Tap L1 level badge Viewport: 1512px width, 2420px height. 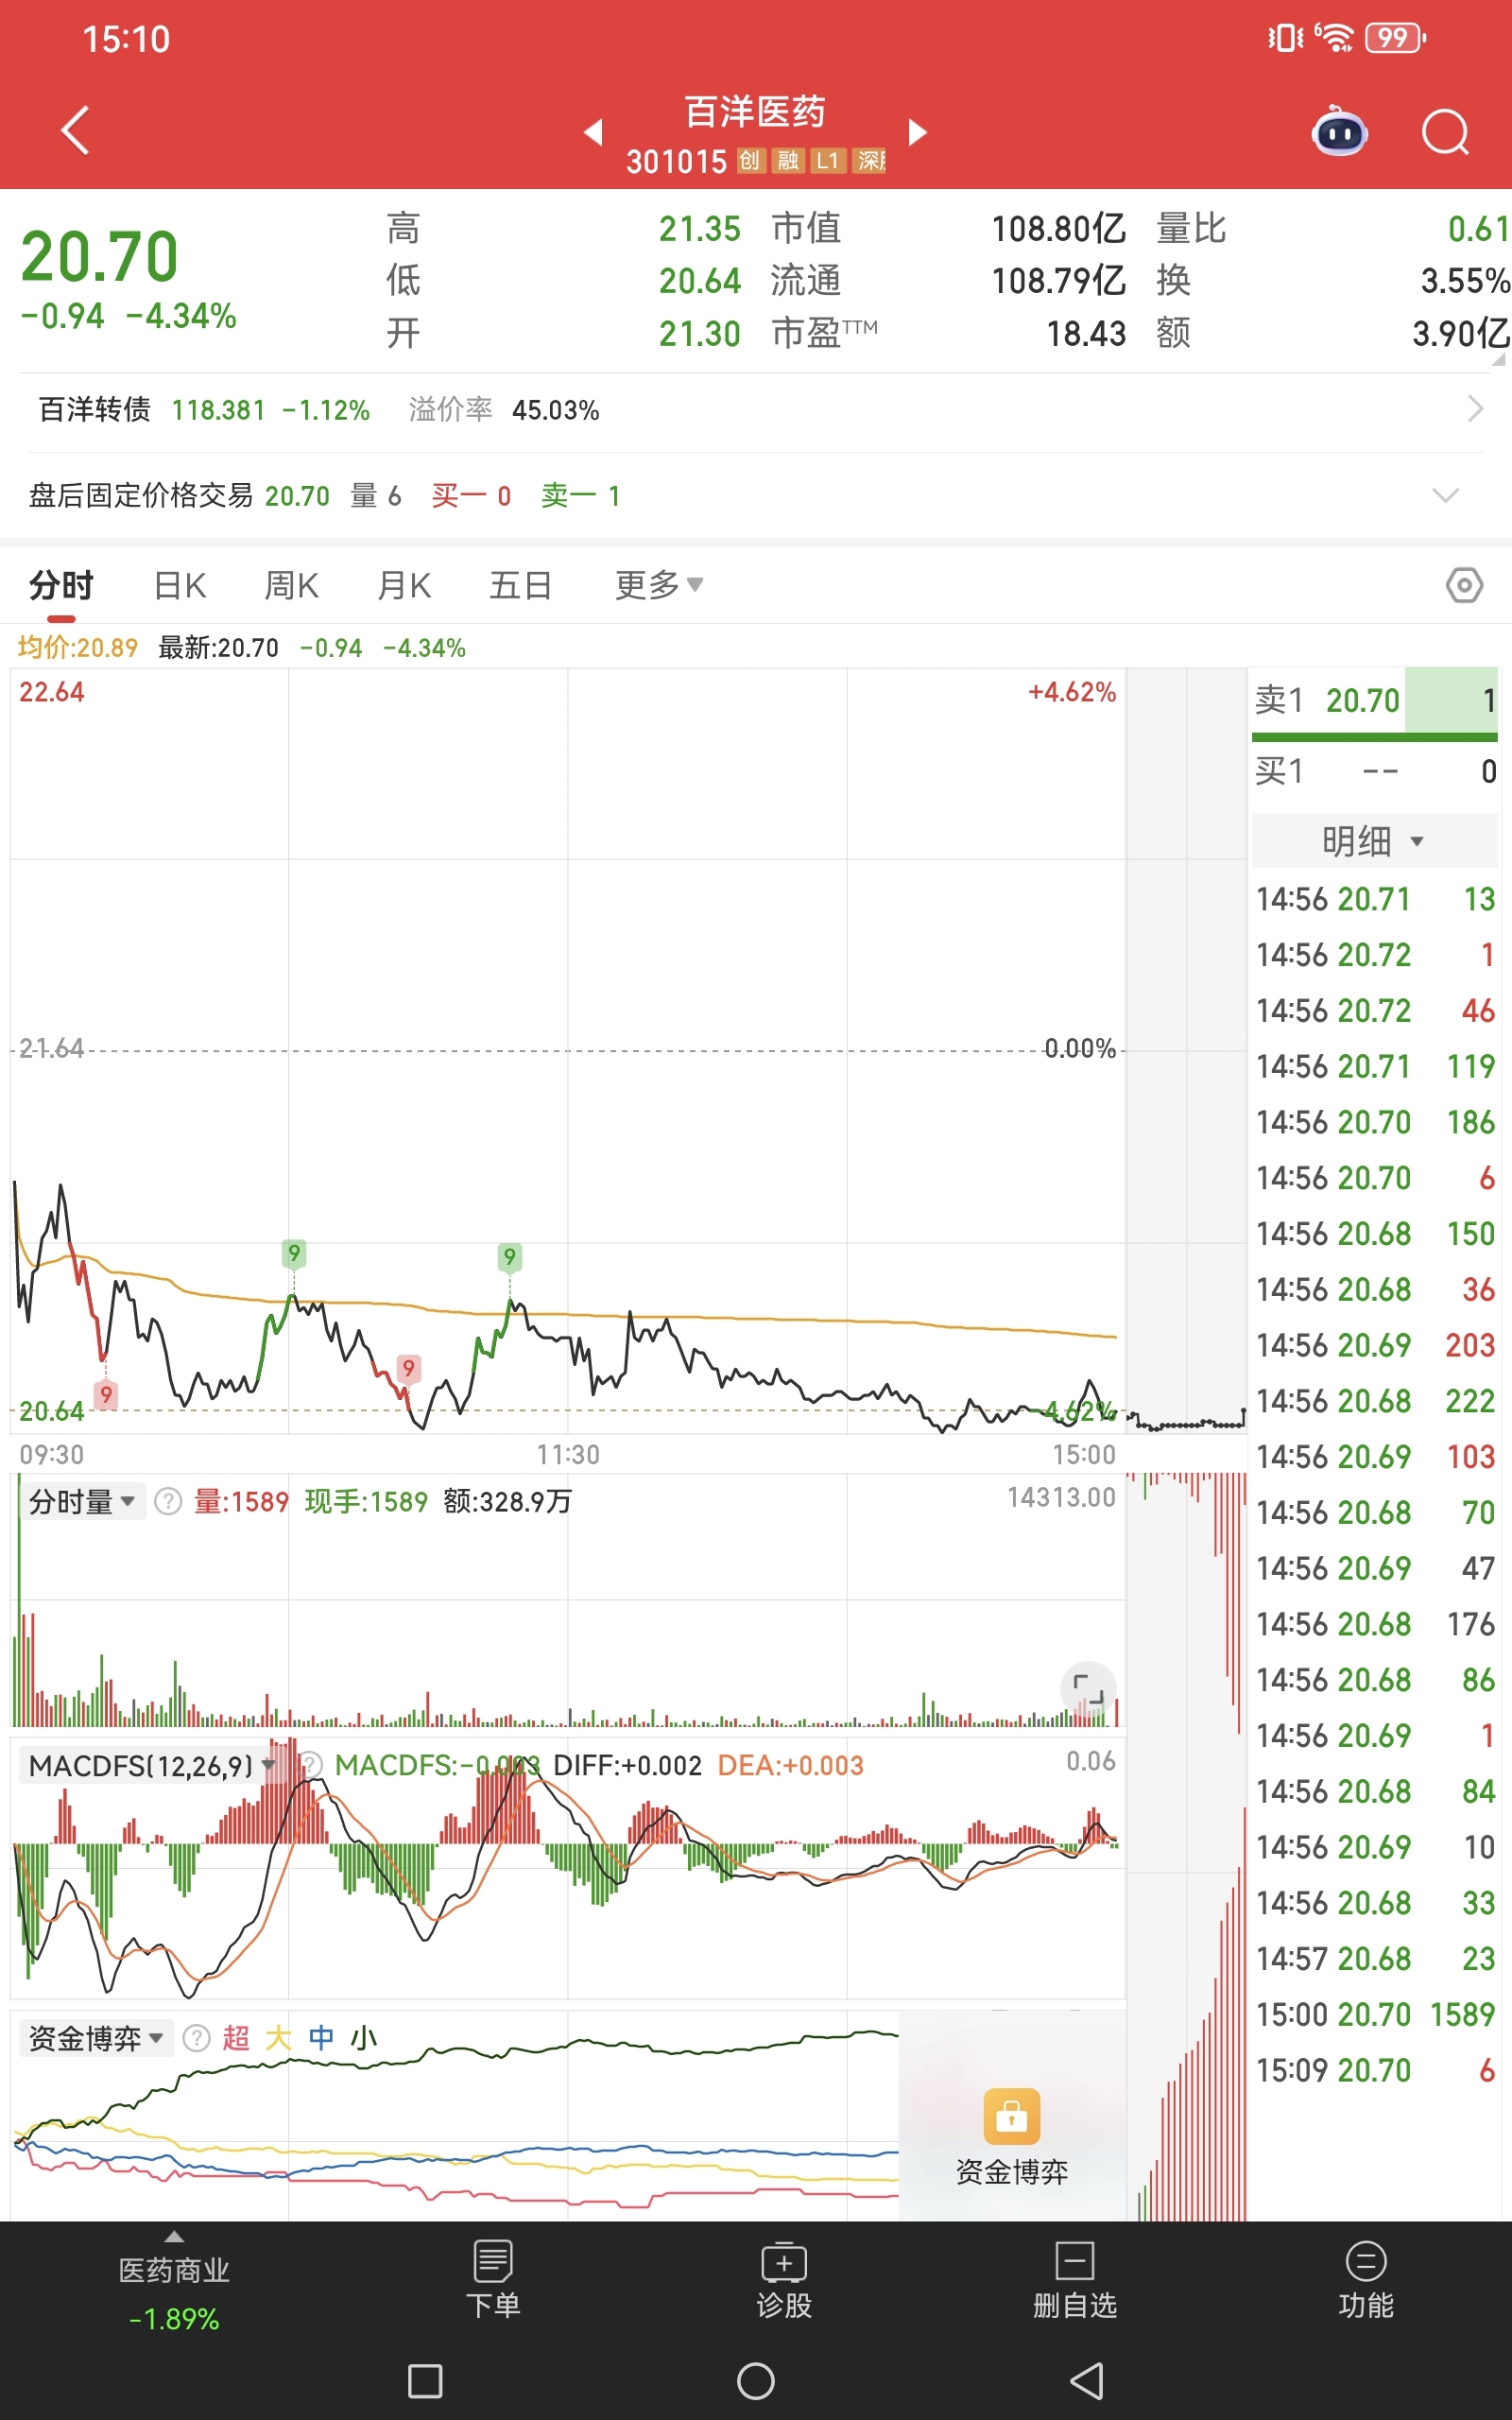click(x=827, y=161)
